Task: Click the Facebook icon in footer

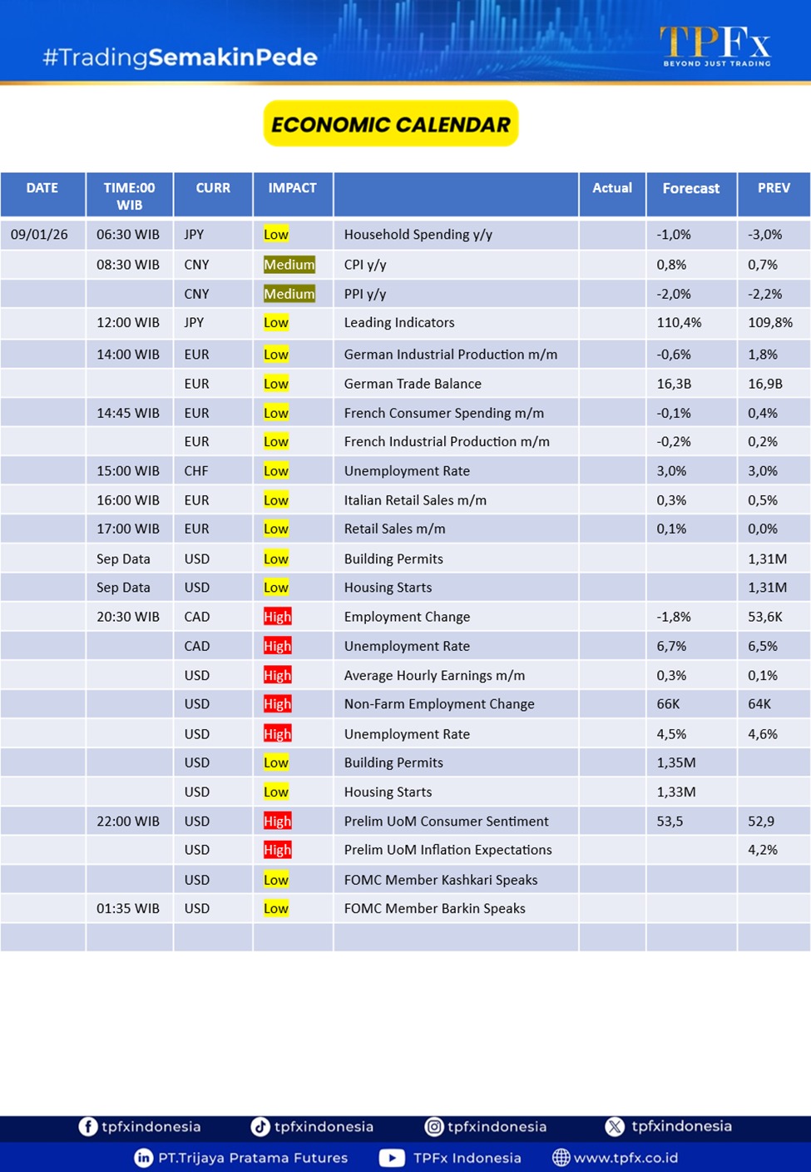Action: tap(88, 1126)
